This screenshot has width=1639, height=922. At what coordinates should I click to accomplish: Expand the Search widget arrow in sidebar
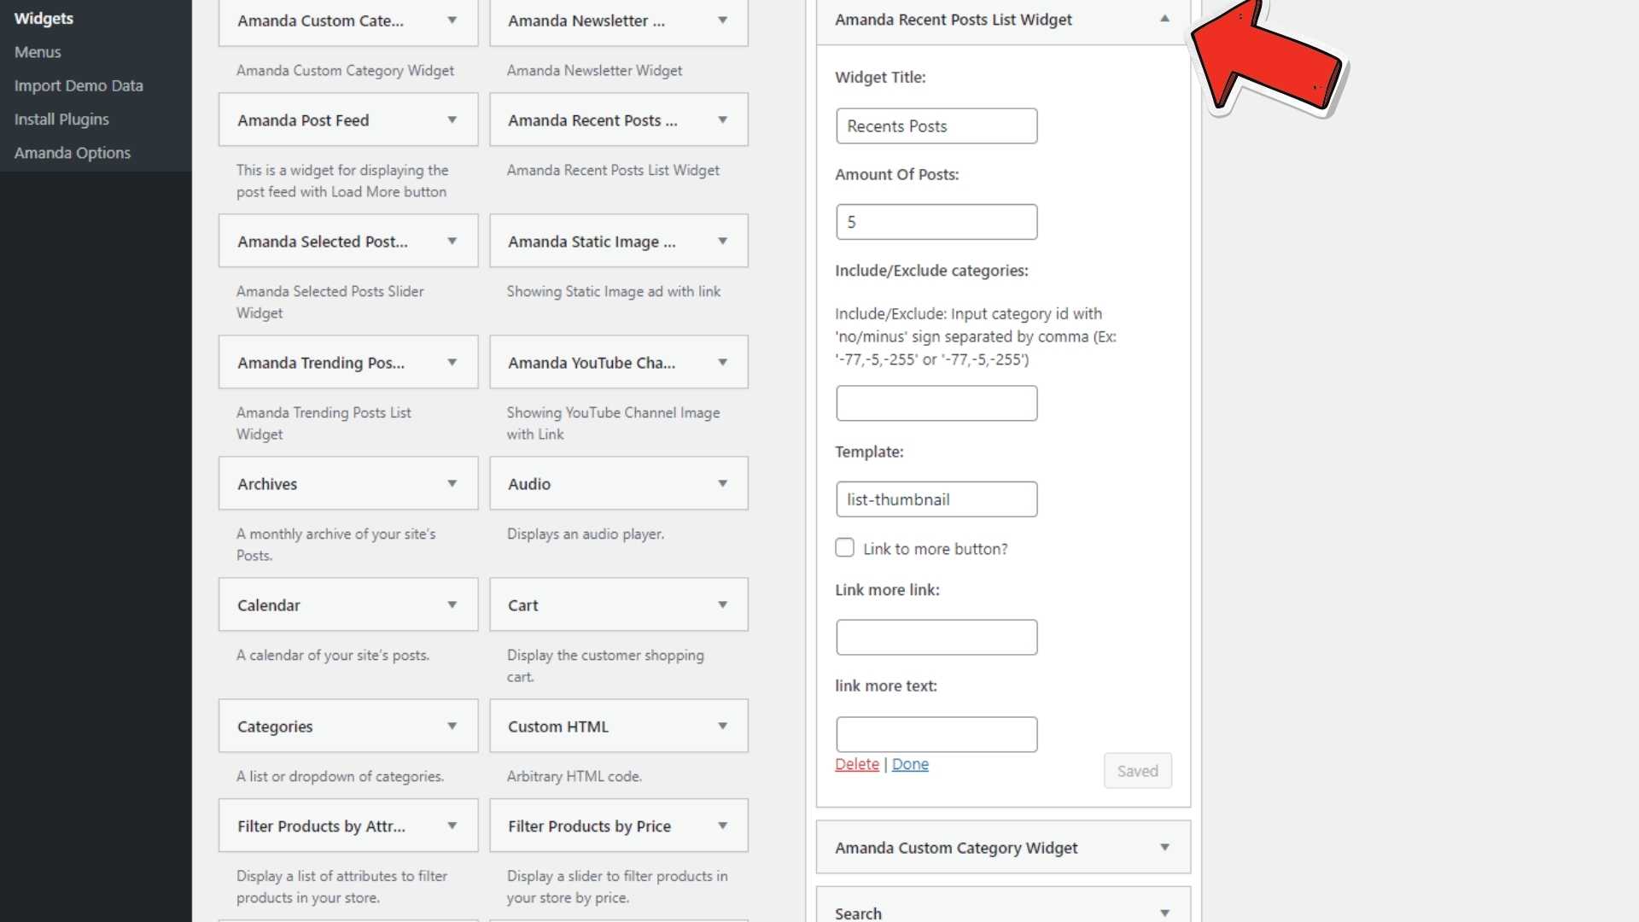[1164, 913]
